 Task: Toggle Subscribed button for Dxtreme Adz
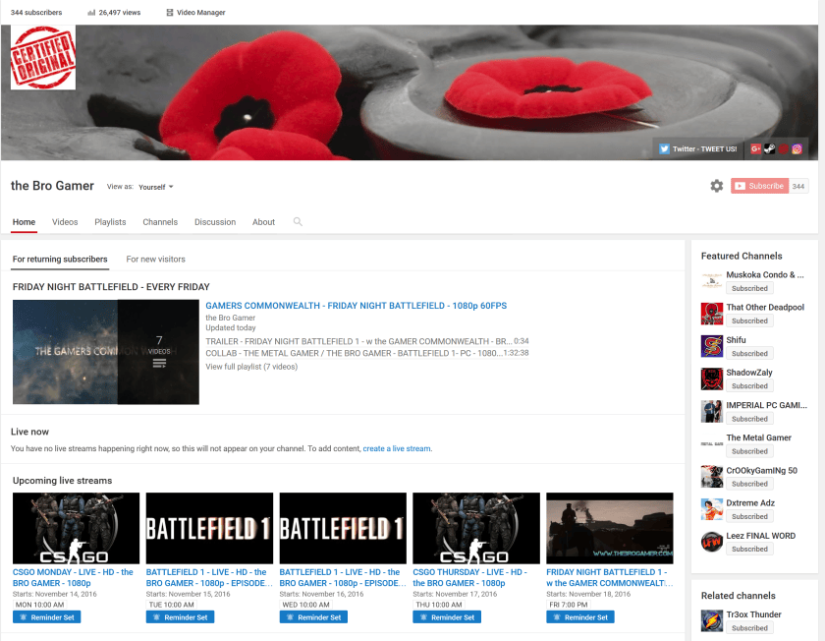click(x=749, y=517)
